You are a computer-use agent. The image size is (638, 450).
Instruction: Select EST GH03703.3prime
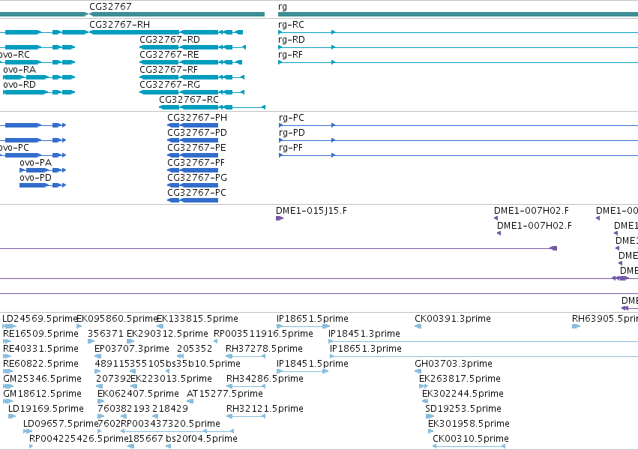point(418,371)
